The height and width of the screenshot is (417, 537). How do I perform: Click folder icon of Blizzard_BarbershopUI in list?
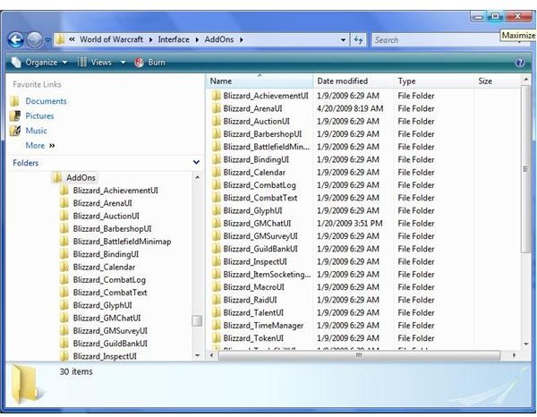pos(216,134)
